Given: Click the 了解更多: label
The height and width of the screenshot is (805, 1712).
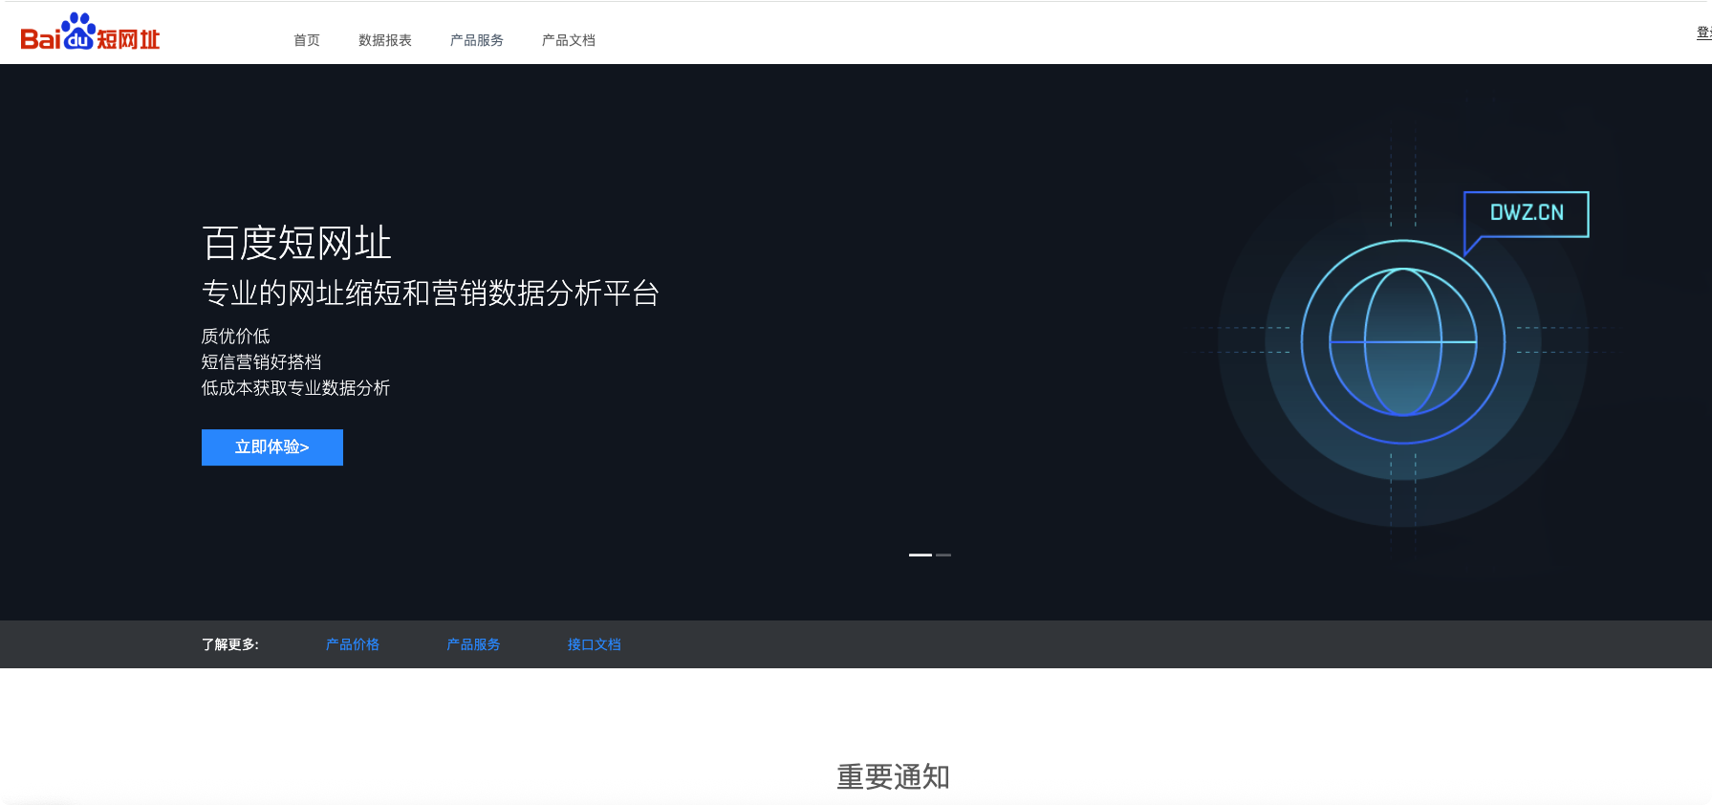Looking at the screenshot, I should click(x=230, y=644).
